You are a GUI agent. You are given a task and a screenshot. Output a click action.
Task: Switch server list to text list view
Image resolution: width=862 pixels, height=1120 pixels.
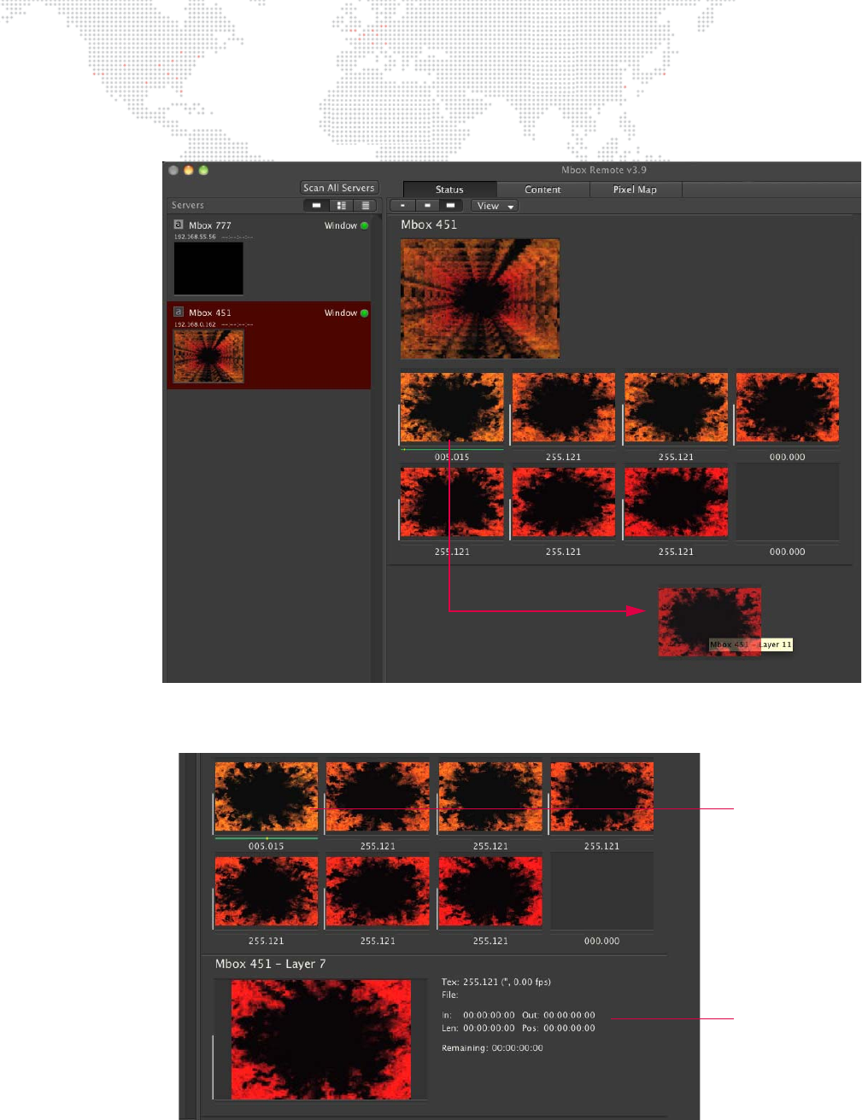[366, 206]
